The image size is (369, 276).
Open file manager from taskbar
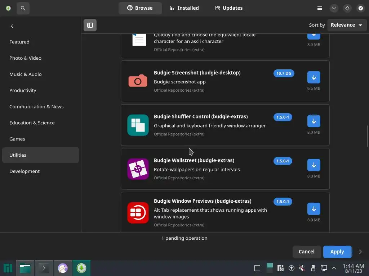click(25, 268)
